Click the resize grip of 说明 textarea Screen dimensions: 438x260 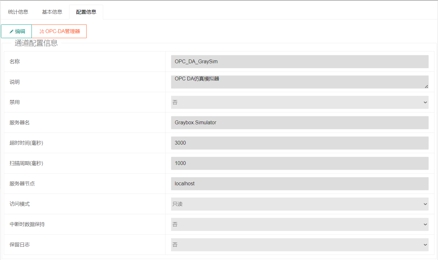coord(426,86)
